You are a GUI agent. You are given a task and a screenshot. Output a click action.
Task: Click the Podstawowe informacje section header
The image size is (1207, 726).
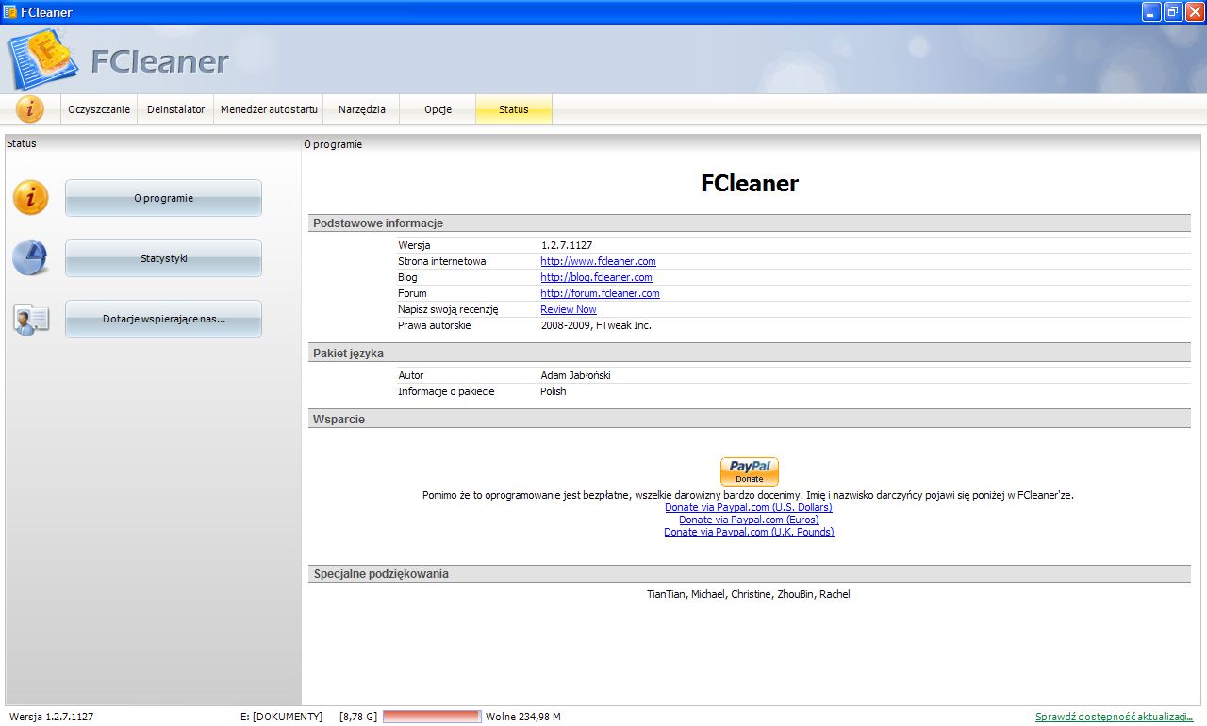coord(749,223)
